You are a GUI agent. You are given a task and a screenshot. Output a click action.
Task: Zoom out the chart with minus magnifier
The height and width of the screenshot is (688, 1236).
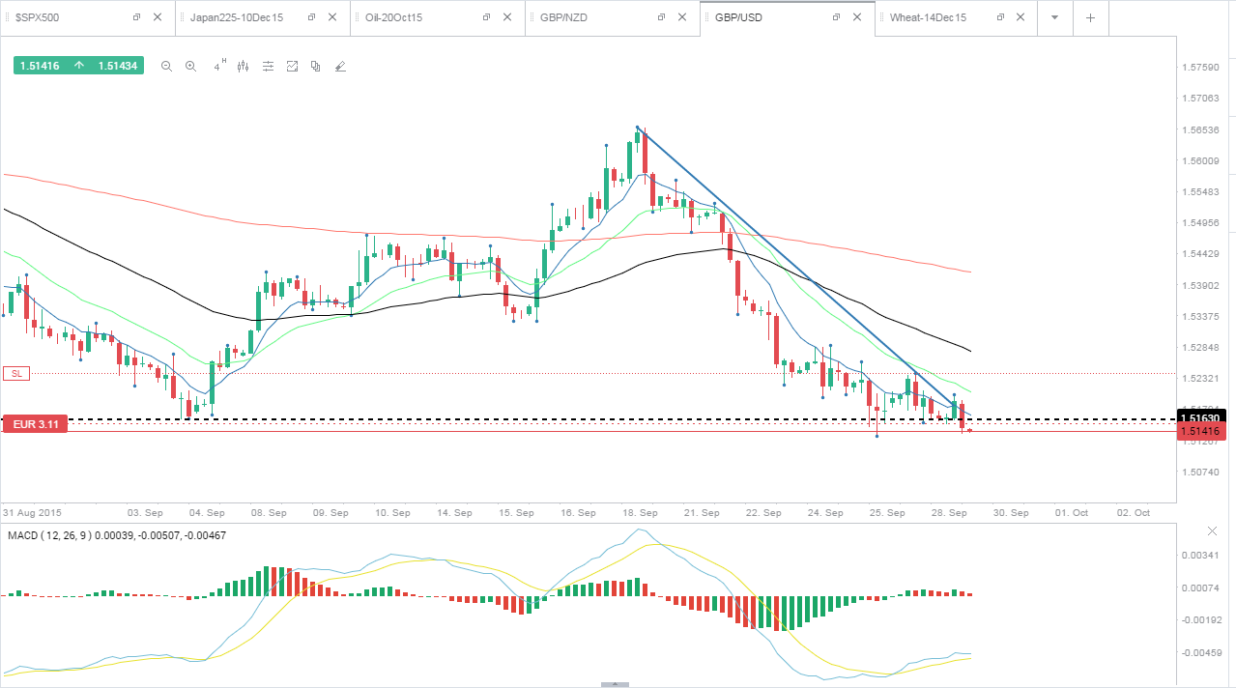pos(166,67)
